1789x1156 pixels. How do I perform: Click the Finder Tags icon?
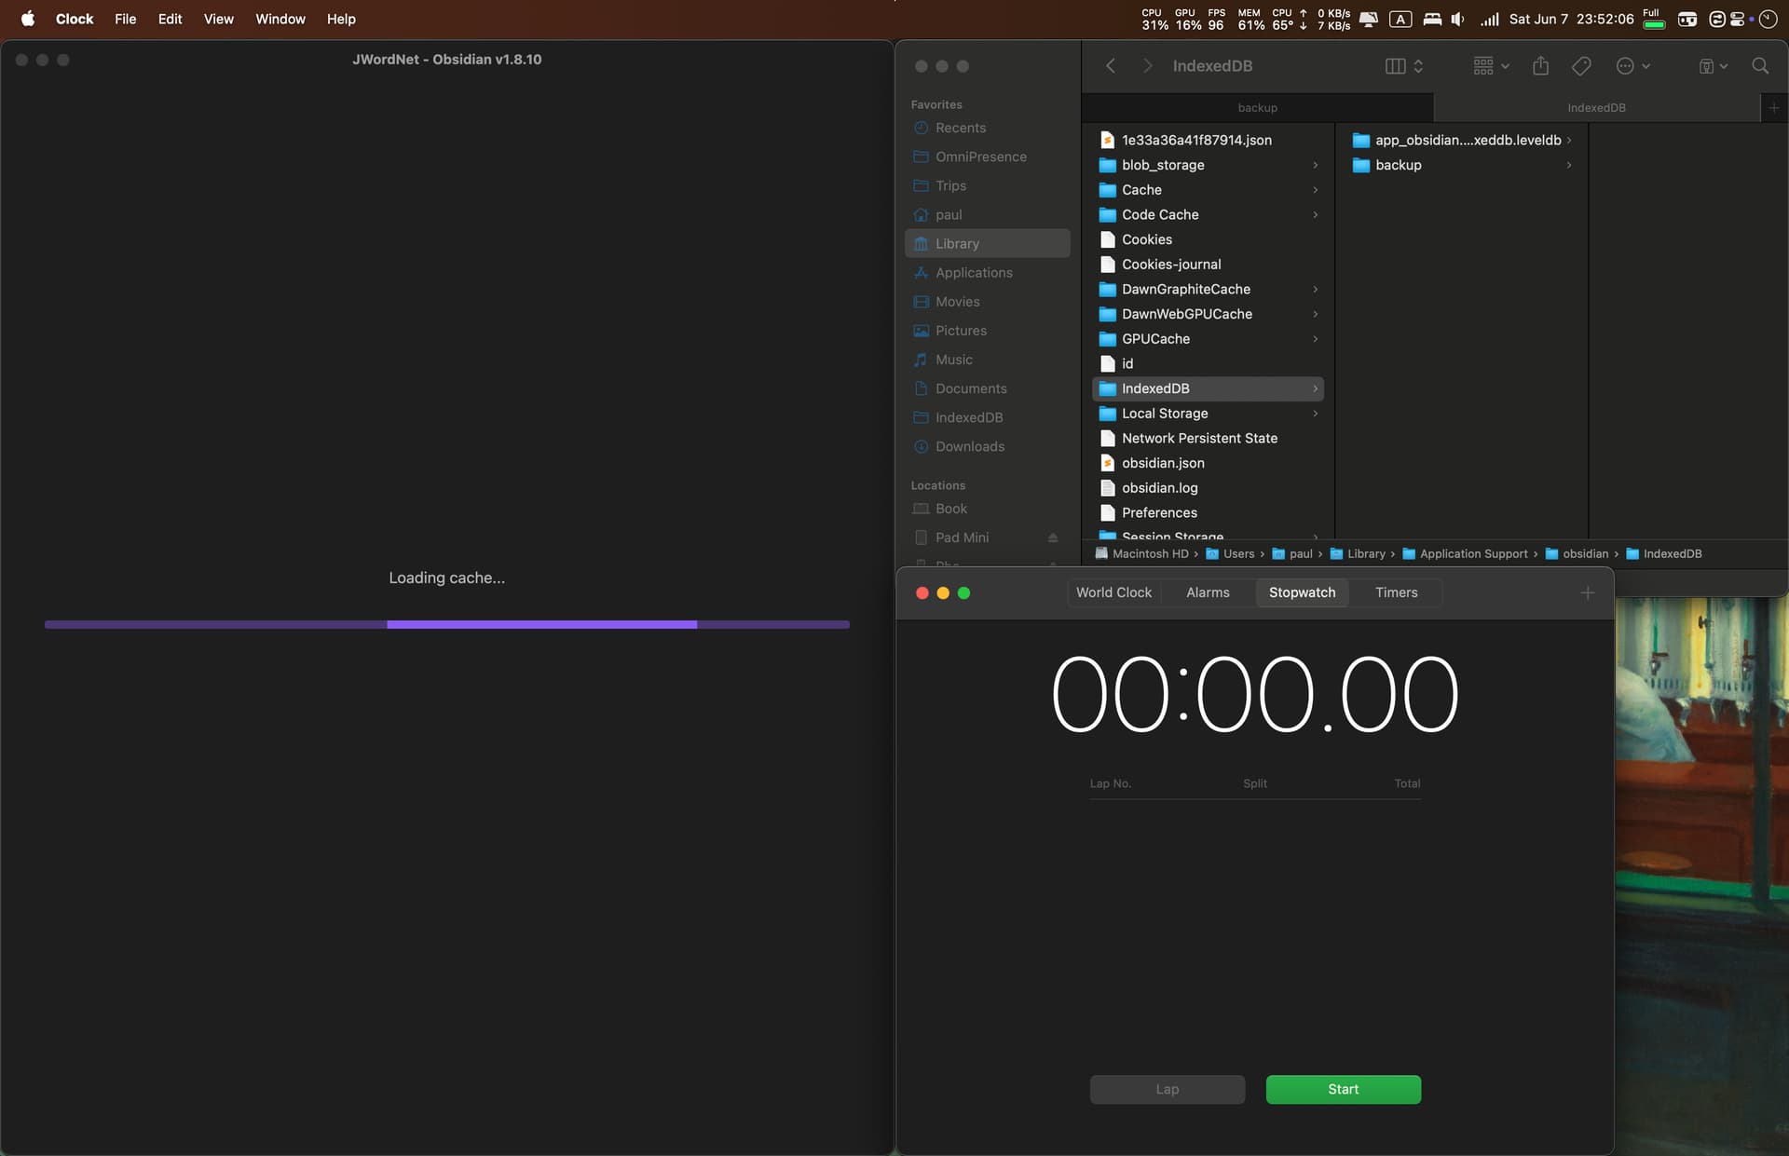click(1581, 66)
